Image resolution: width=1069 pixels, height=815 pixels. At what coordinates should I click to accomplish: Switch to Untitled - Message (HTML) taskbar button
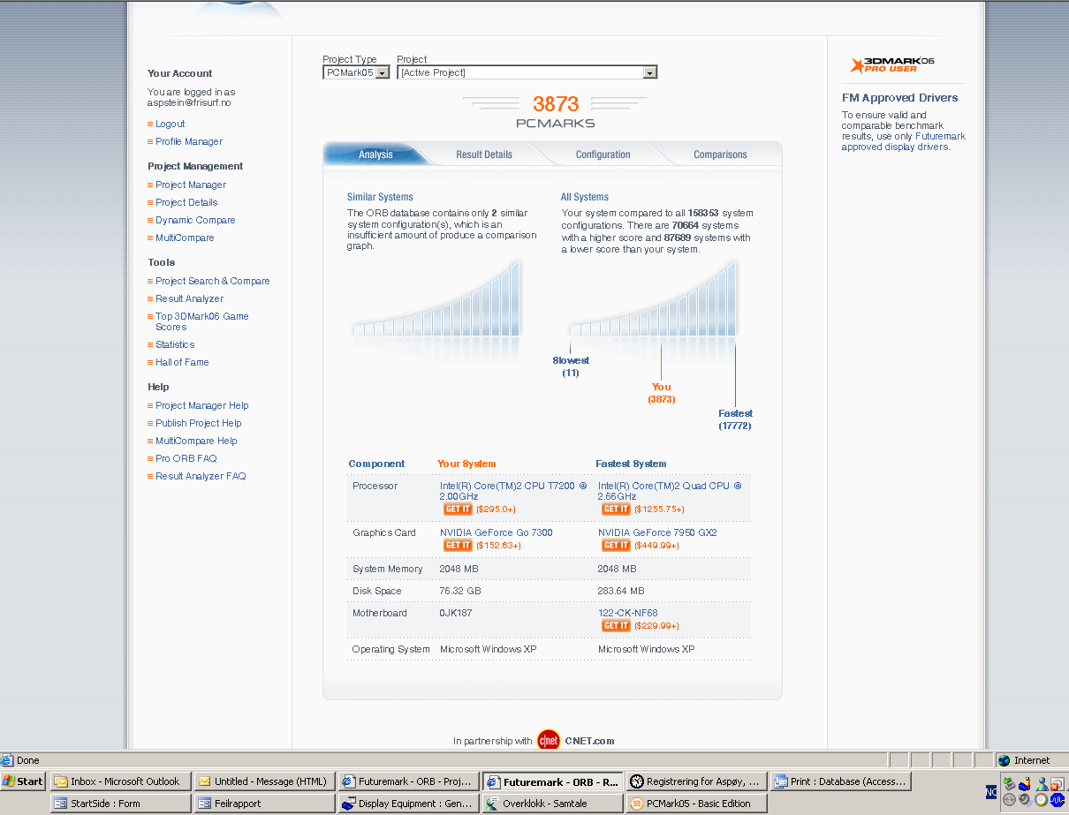pos(265,781)
